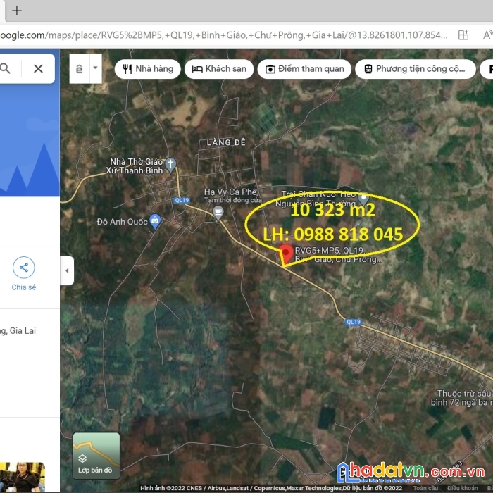This screenshot has width=493, height=493.
Task: Click the browser address bar URL
Action: coord(223,35)
